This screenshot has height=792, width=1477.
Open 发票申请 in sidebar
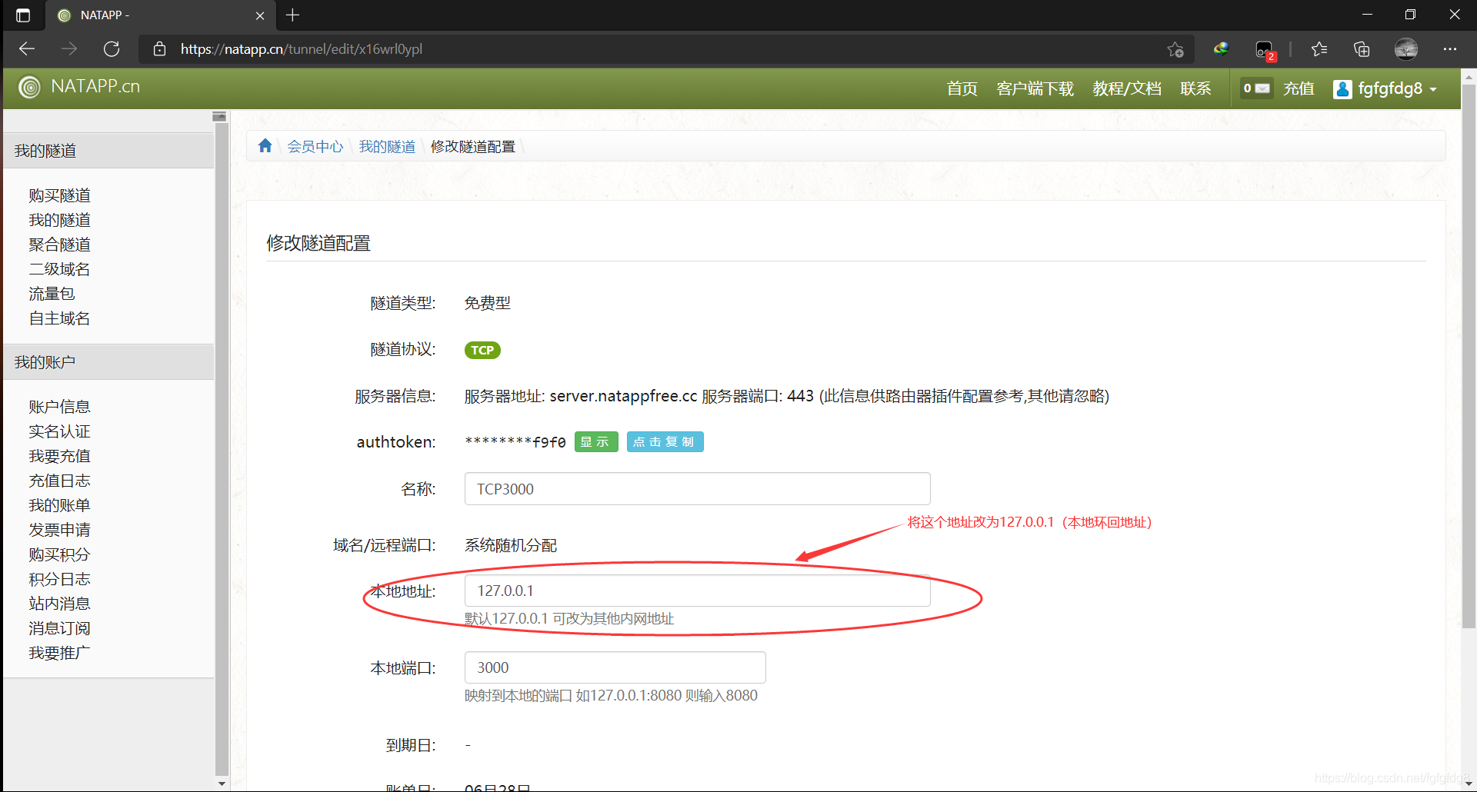pos(60,530)
